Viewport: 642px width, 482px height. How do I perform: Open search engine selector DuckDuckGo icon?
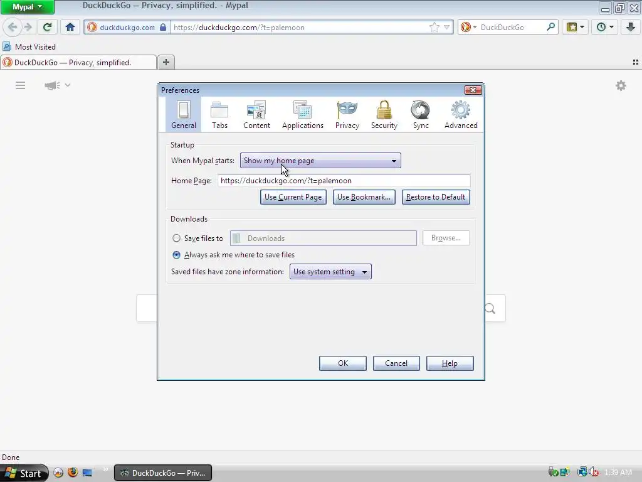[x=468, y=28]
